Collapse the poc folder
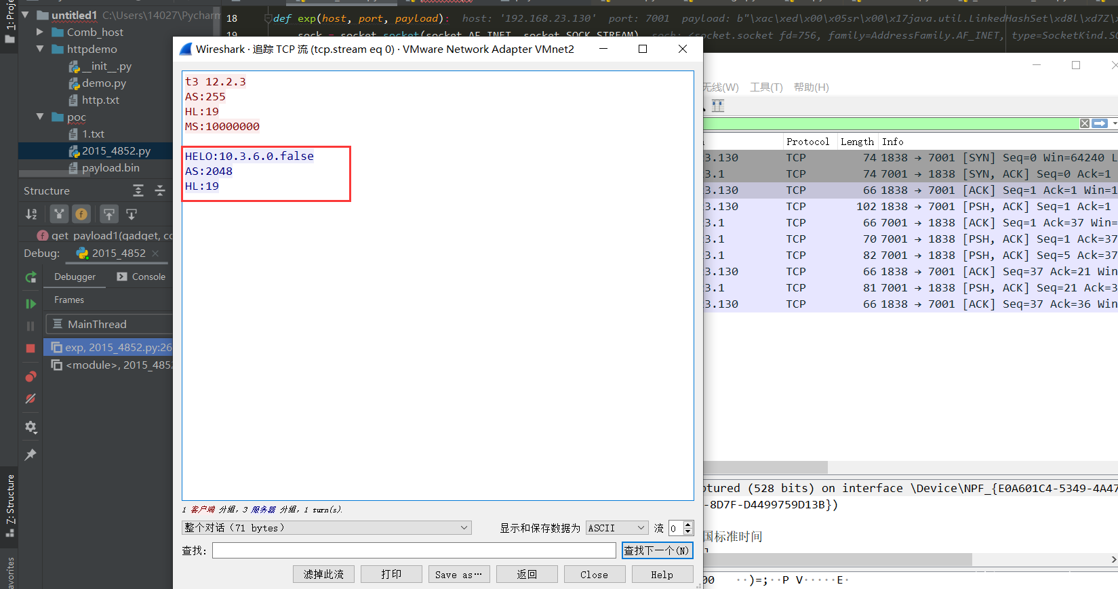Image resolution: width=1118 pixels, height=589 pixels. tap(40, 117)
